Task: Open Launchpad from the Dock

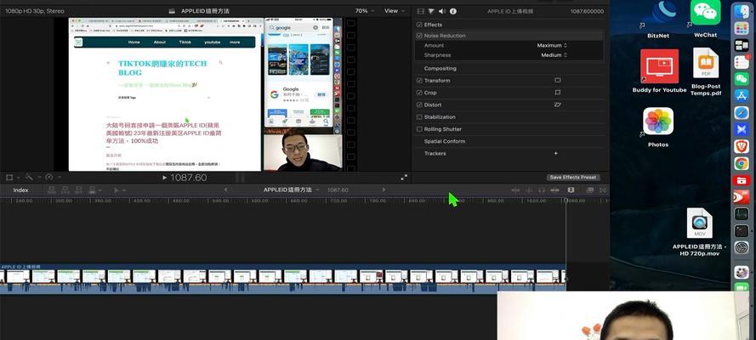Action: (742, 28)
